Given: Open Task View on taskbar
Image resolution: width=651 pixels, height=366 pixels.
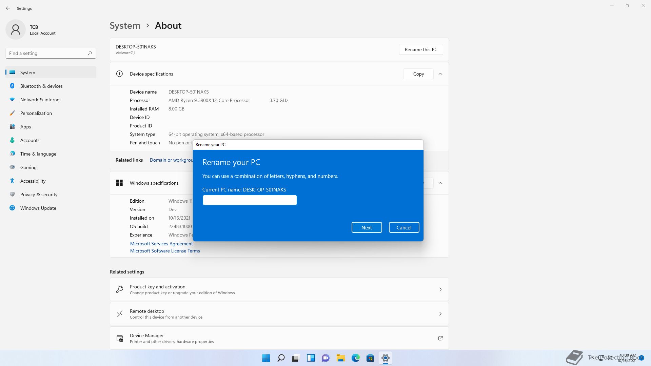Looking at the screenshot, I should click(x=296, y=358).
